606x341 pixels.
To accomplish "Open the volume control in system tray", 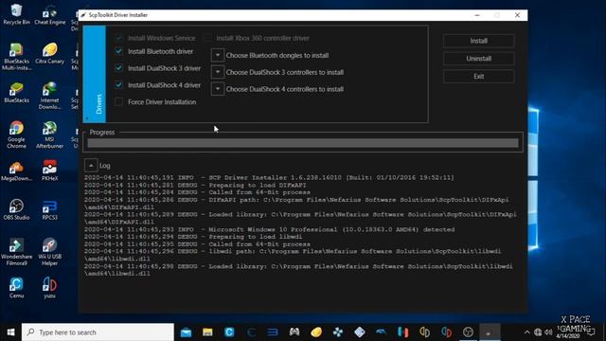I will (x=548, y=332).
